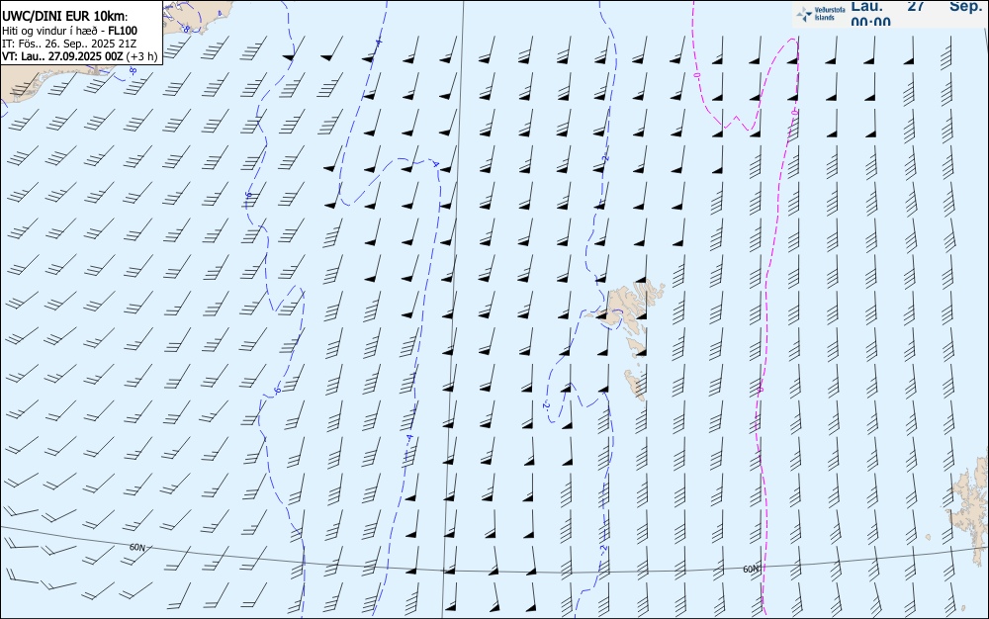This screenshot has width=989, height=619.
Task: Click the 'VT: Lau.. 27.09.2025 00Z (+3 h)' line
Action: 79,56
